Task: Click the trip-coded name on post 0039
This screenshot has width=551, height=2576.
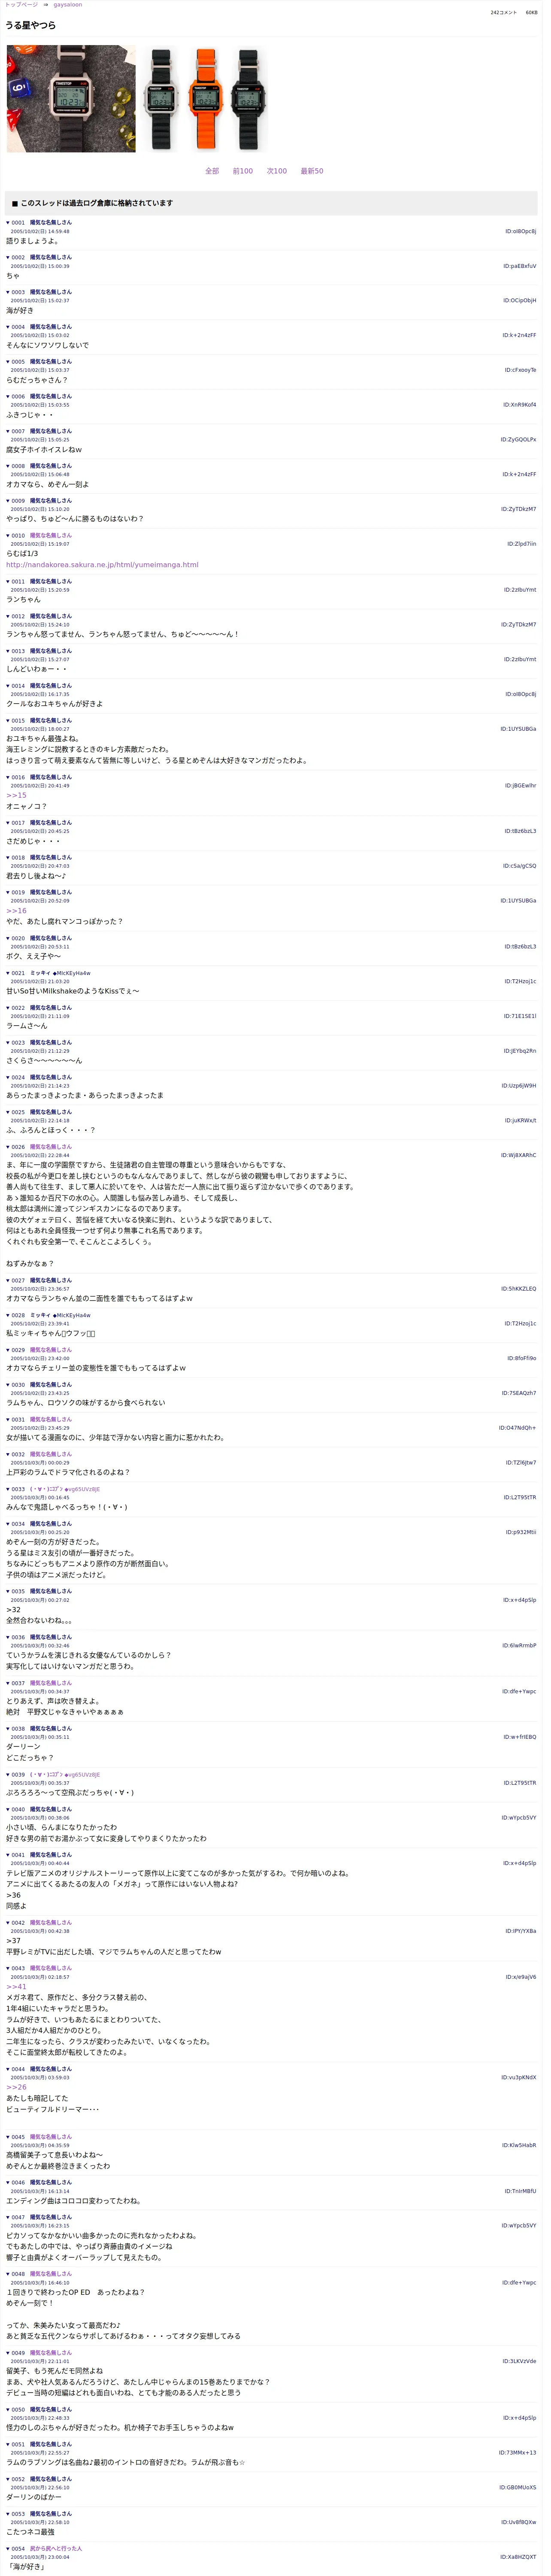Action: coord(65,1774)
